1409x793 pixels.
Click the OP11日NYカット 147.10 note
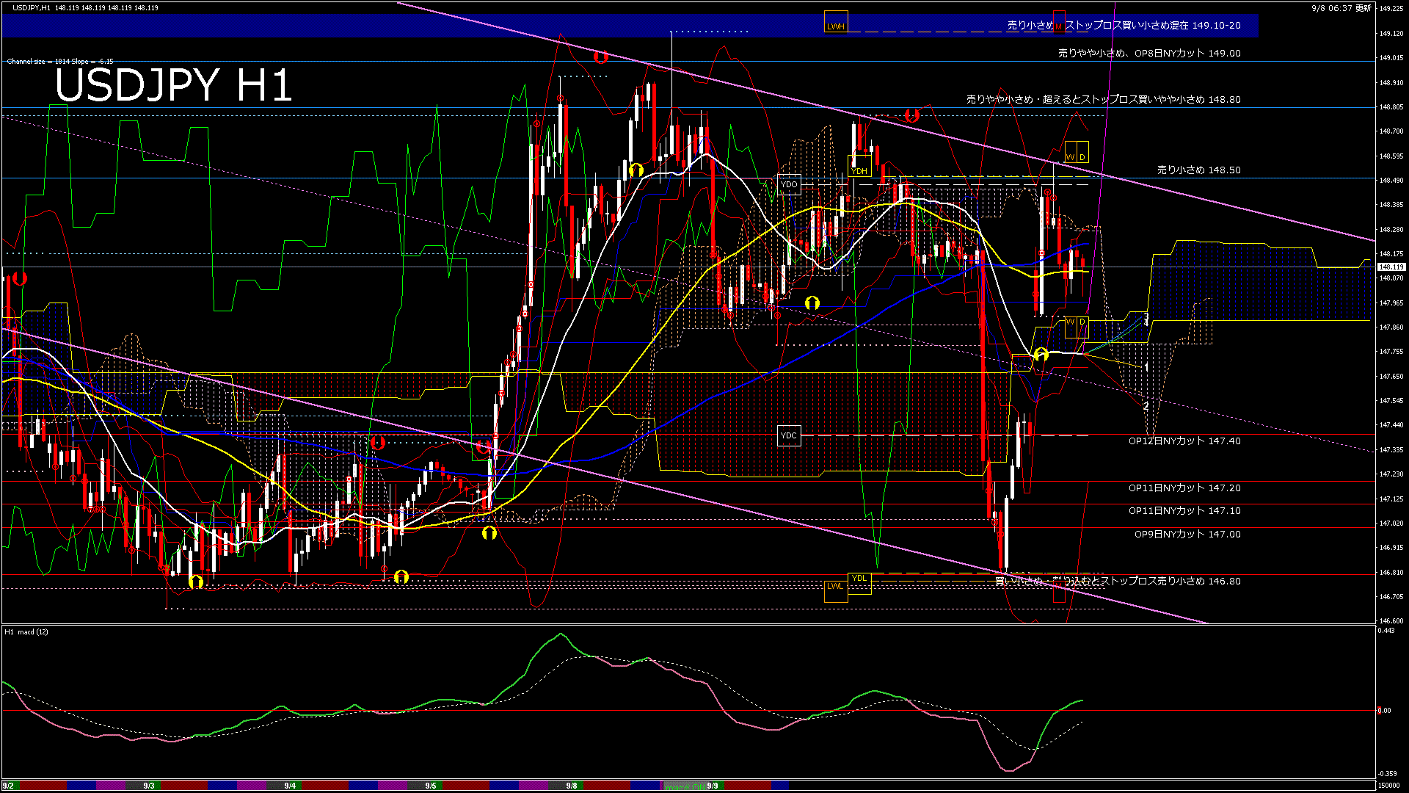(x=1184, y=511)
